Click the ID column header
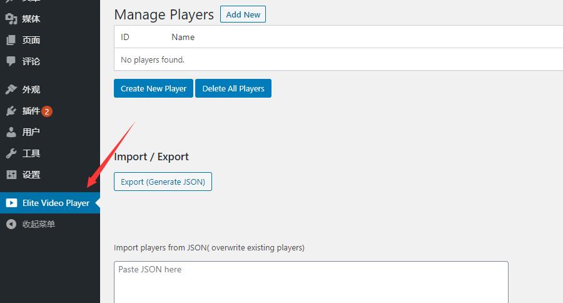563x303 pixels. [x=125, y=37]
